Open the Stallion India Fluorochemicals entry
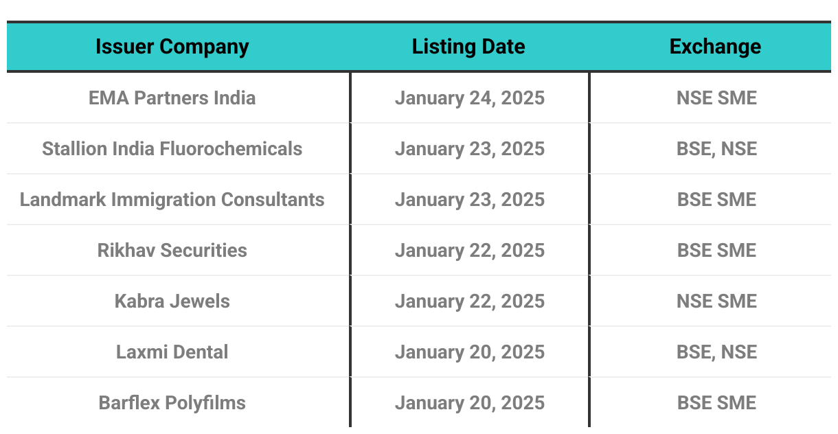 [x=172, y=149]
